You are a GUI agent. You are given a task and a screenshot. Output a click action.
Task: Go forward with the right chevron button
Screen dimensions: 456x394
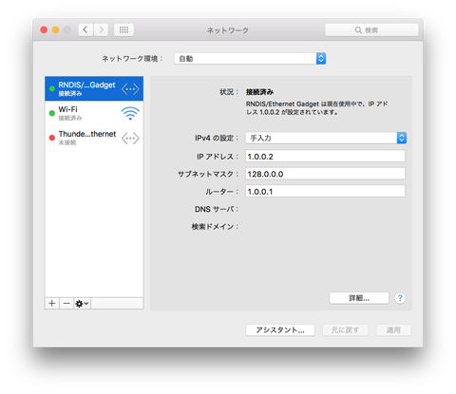[101, 30]
